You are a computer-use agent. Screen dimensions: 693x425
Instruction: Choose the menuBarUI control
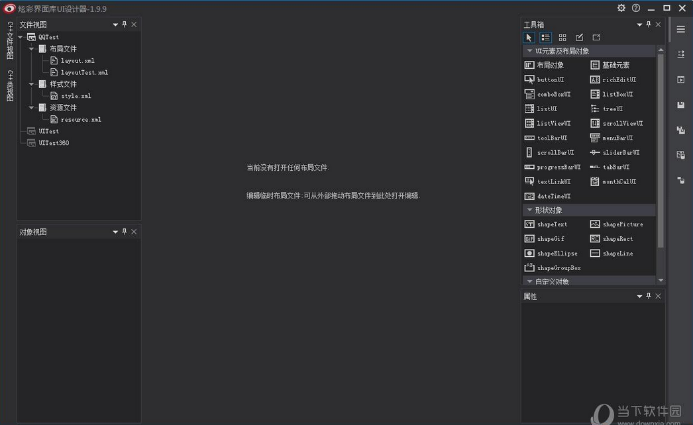(612, 138)
